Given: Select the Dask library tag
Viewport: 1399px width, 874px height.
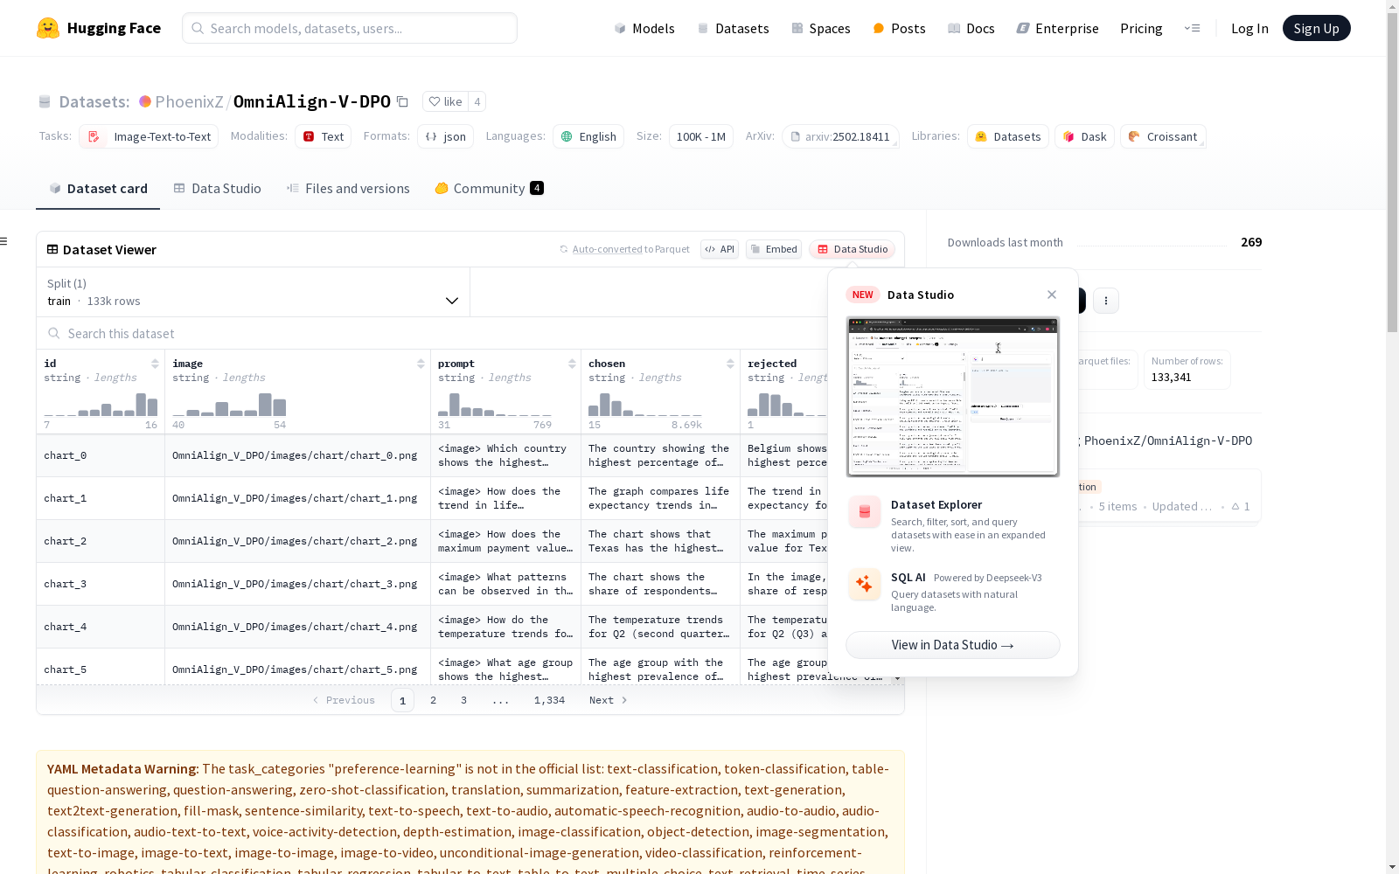Looking at the screenshot, I should coord(1084,136).
